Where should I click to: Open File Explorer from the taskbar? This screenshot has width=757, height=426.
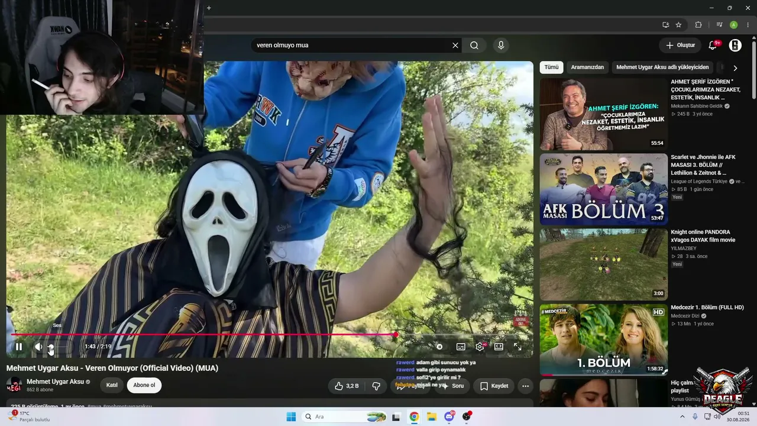coord(432,417)
